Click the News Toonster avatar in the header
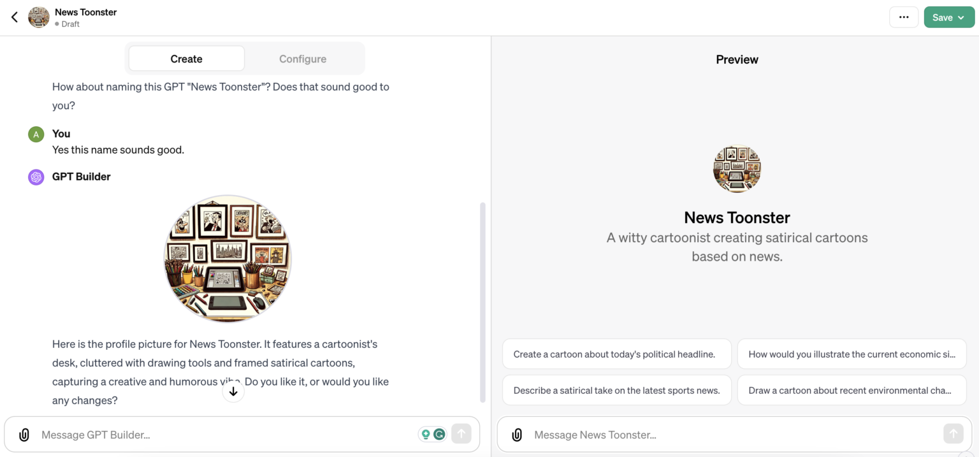979x457 pixels. click(x=38, y=17)
